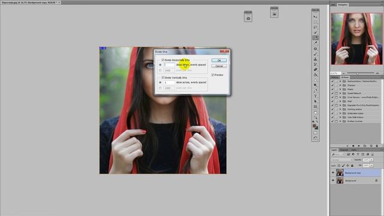384x216 pixels.
Task: Hide the Background layer
Action: click(x=333, y=181)
